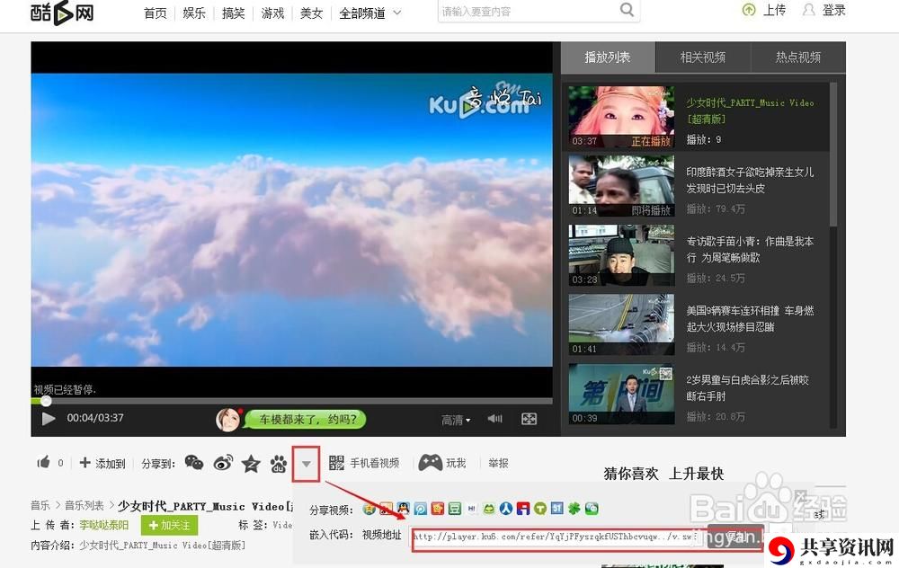Click the QR code 手机看视频 icon
The height and width of the screenshot is (568, 899).
336,463
